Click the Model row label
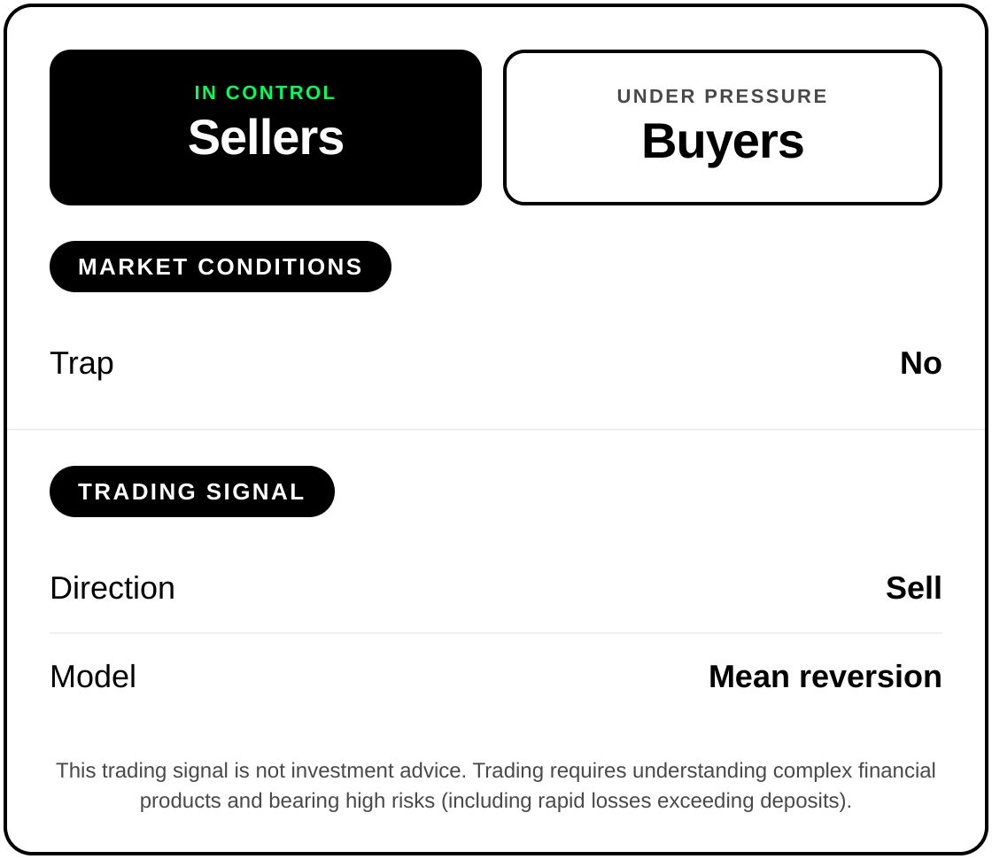 point(93,677)
